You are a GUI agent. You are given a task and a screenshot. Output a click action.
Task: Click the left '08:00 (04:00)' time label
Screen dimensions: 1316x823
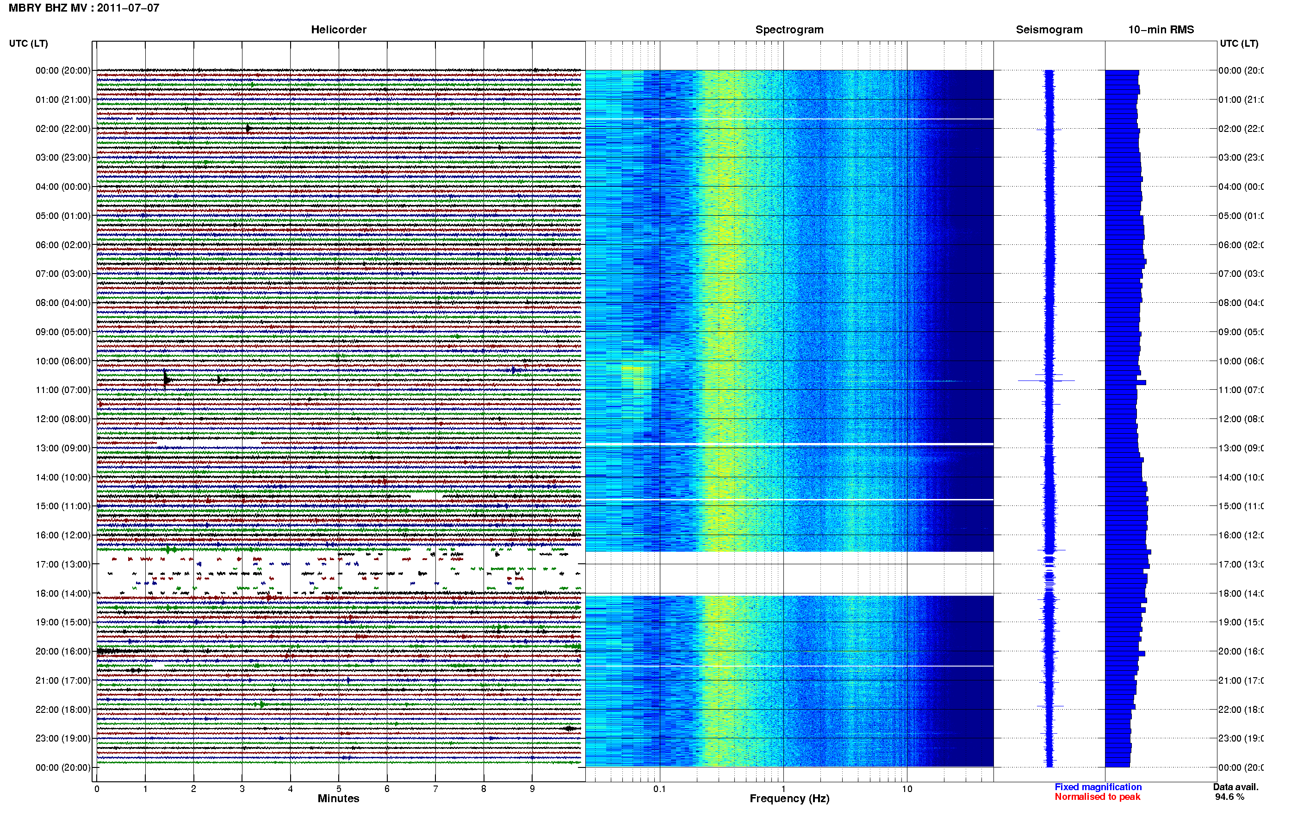click(x=63, y=303)
